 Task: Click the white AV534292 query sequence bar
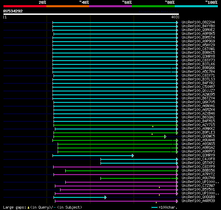click(91, 14)
